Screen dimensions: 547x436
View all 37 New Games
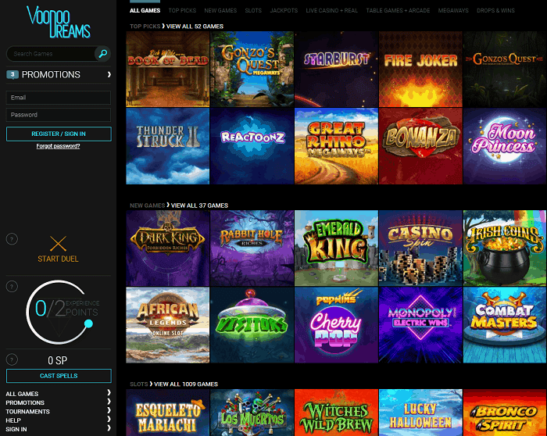tap(199, 205)
